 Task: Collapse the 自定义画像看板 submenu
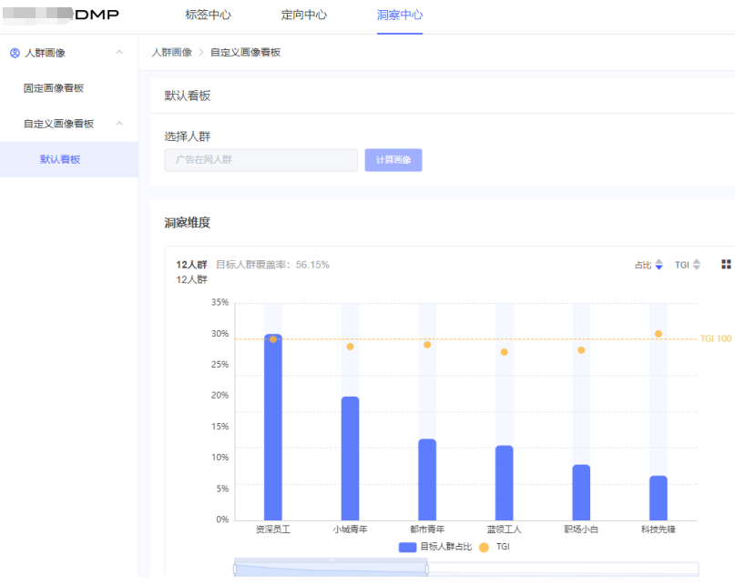[x=119, y=124]
